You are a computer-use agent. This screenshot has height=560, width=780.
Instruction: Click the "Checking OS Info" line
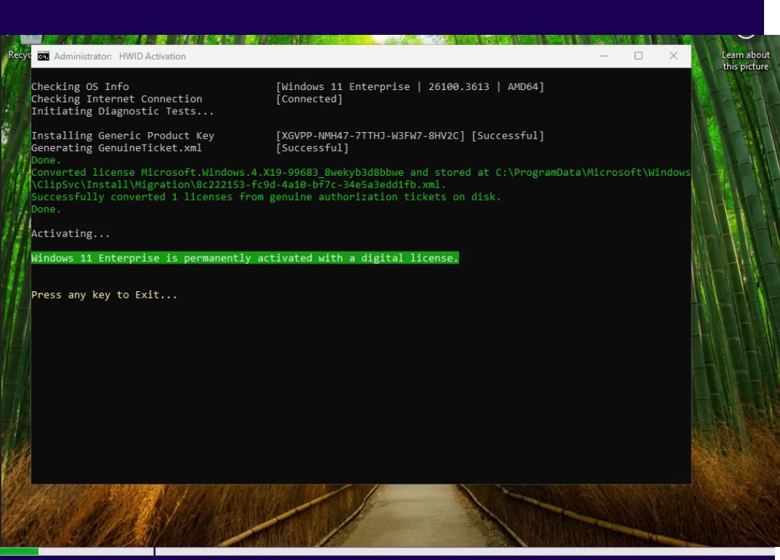point(80,86)
